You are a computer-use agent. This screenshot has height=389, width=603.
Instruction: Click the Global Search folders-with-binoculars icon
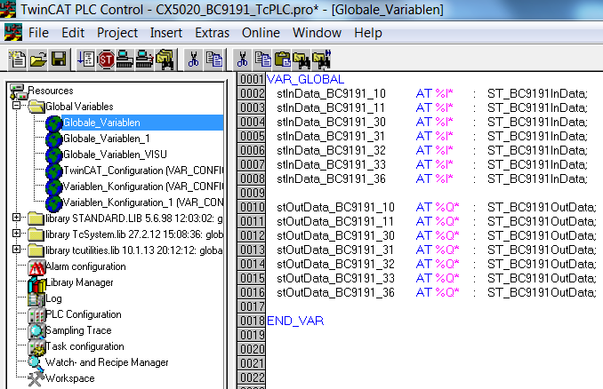point(165,60)
